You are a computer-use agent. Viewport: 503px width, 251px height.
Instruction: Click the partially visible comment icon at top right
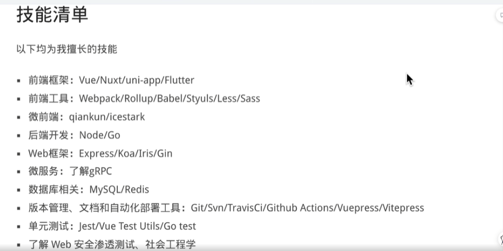[x=500, y=15]
